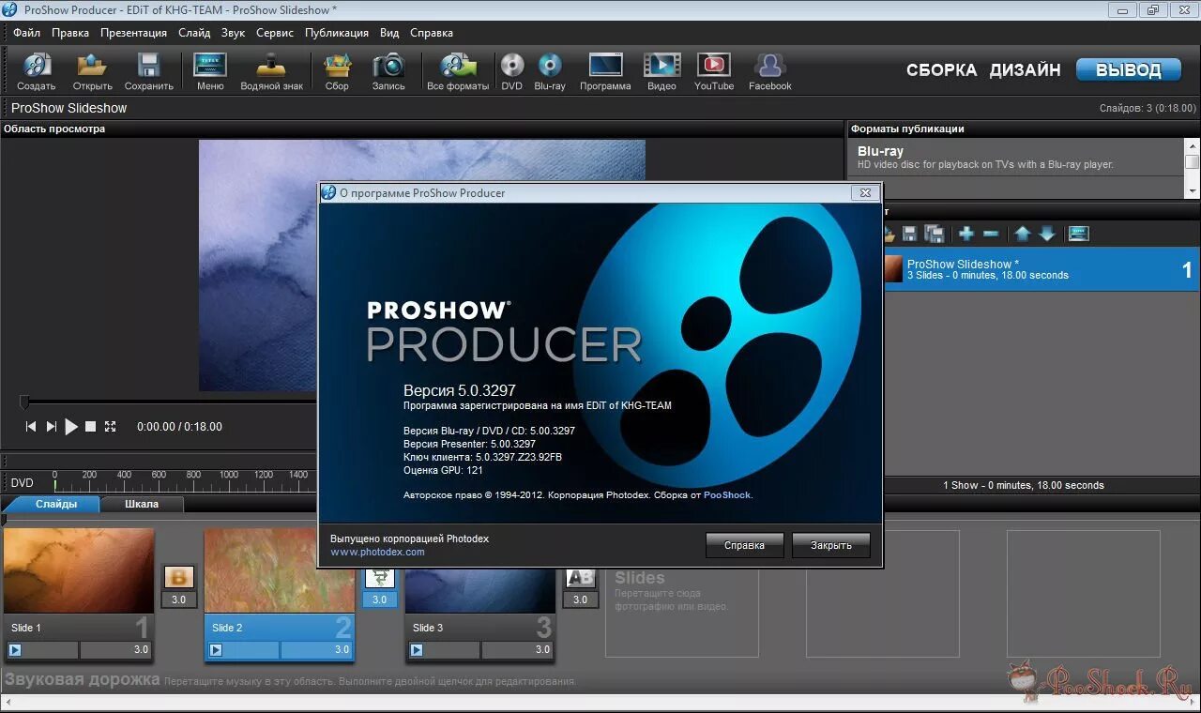This screenshot has width=1201, height=713.
Task: Click the Видео output icon
Action: pos(661,65)
